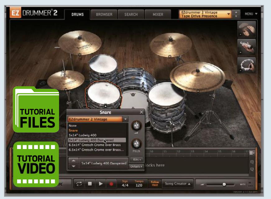271x199 pixels.
Task: Click the 4/4 time signature field
Action: pyautogui.click(x=125, y=185)
